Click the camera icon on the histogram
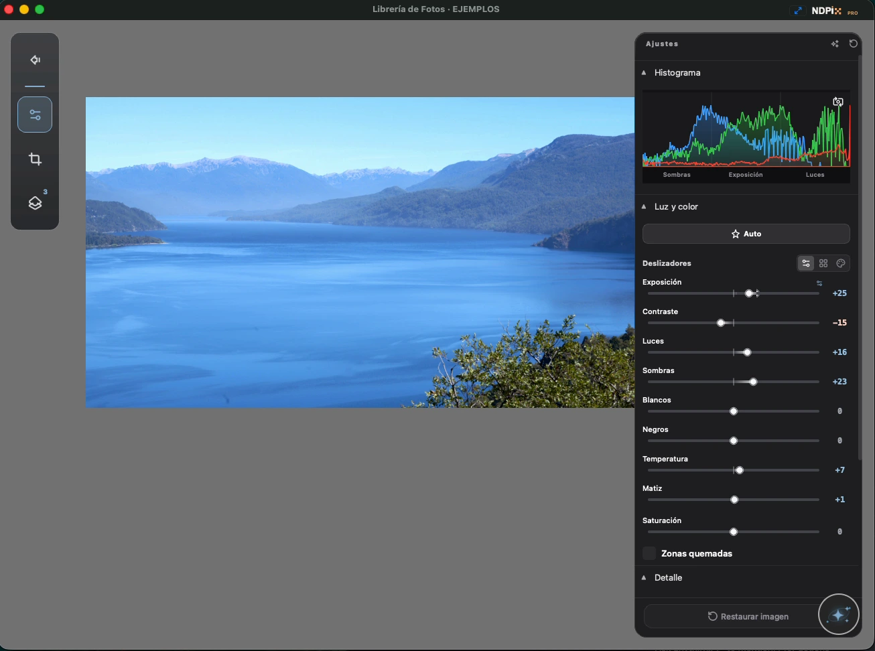 (x=838, y=102)
